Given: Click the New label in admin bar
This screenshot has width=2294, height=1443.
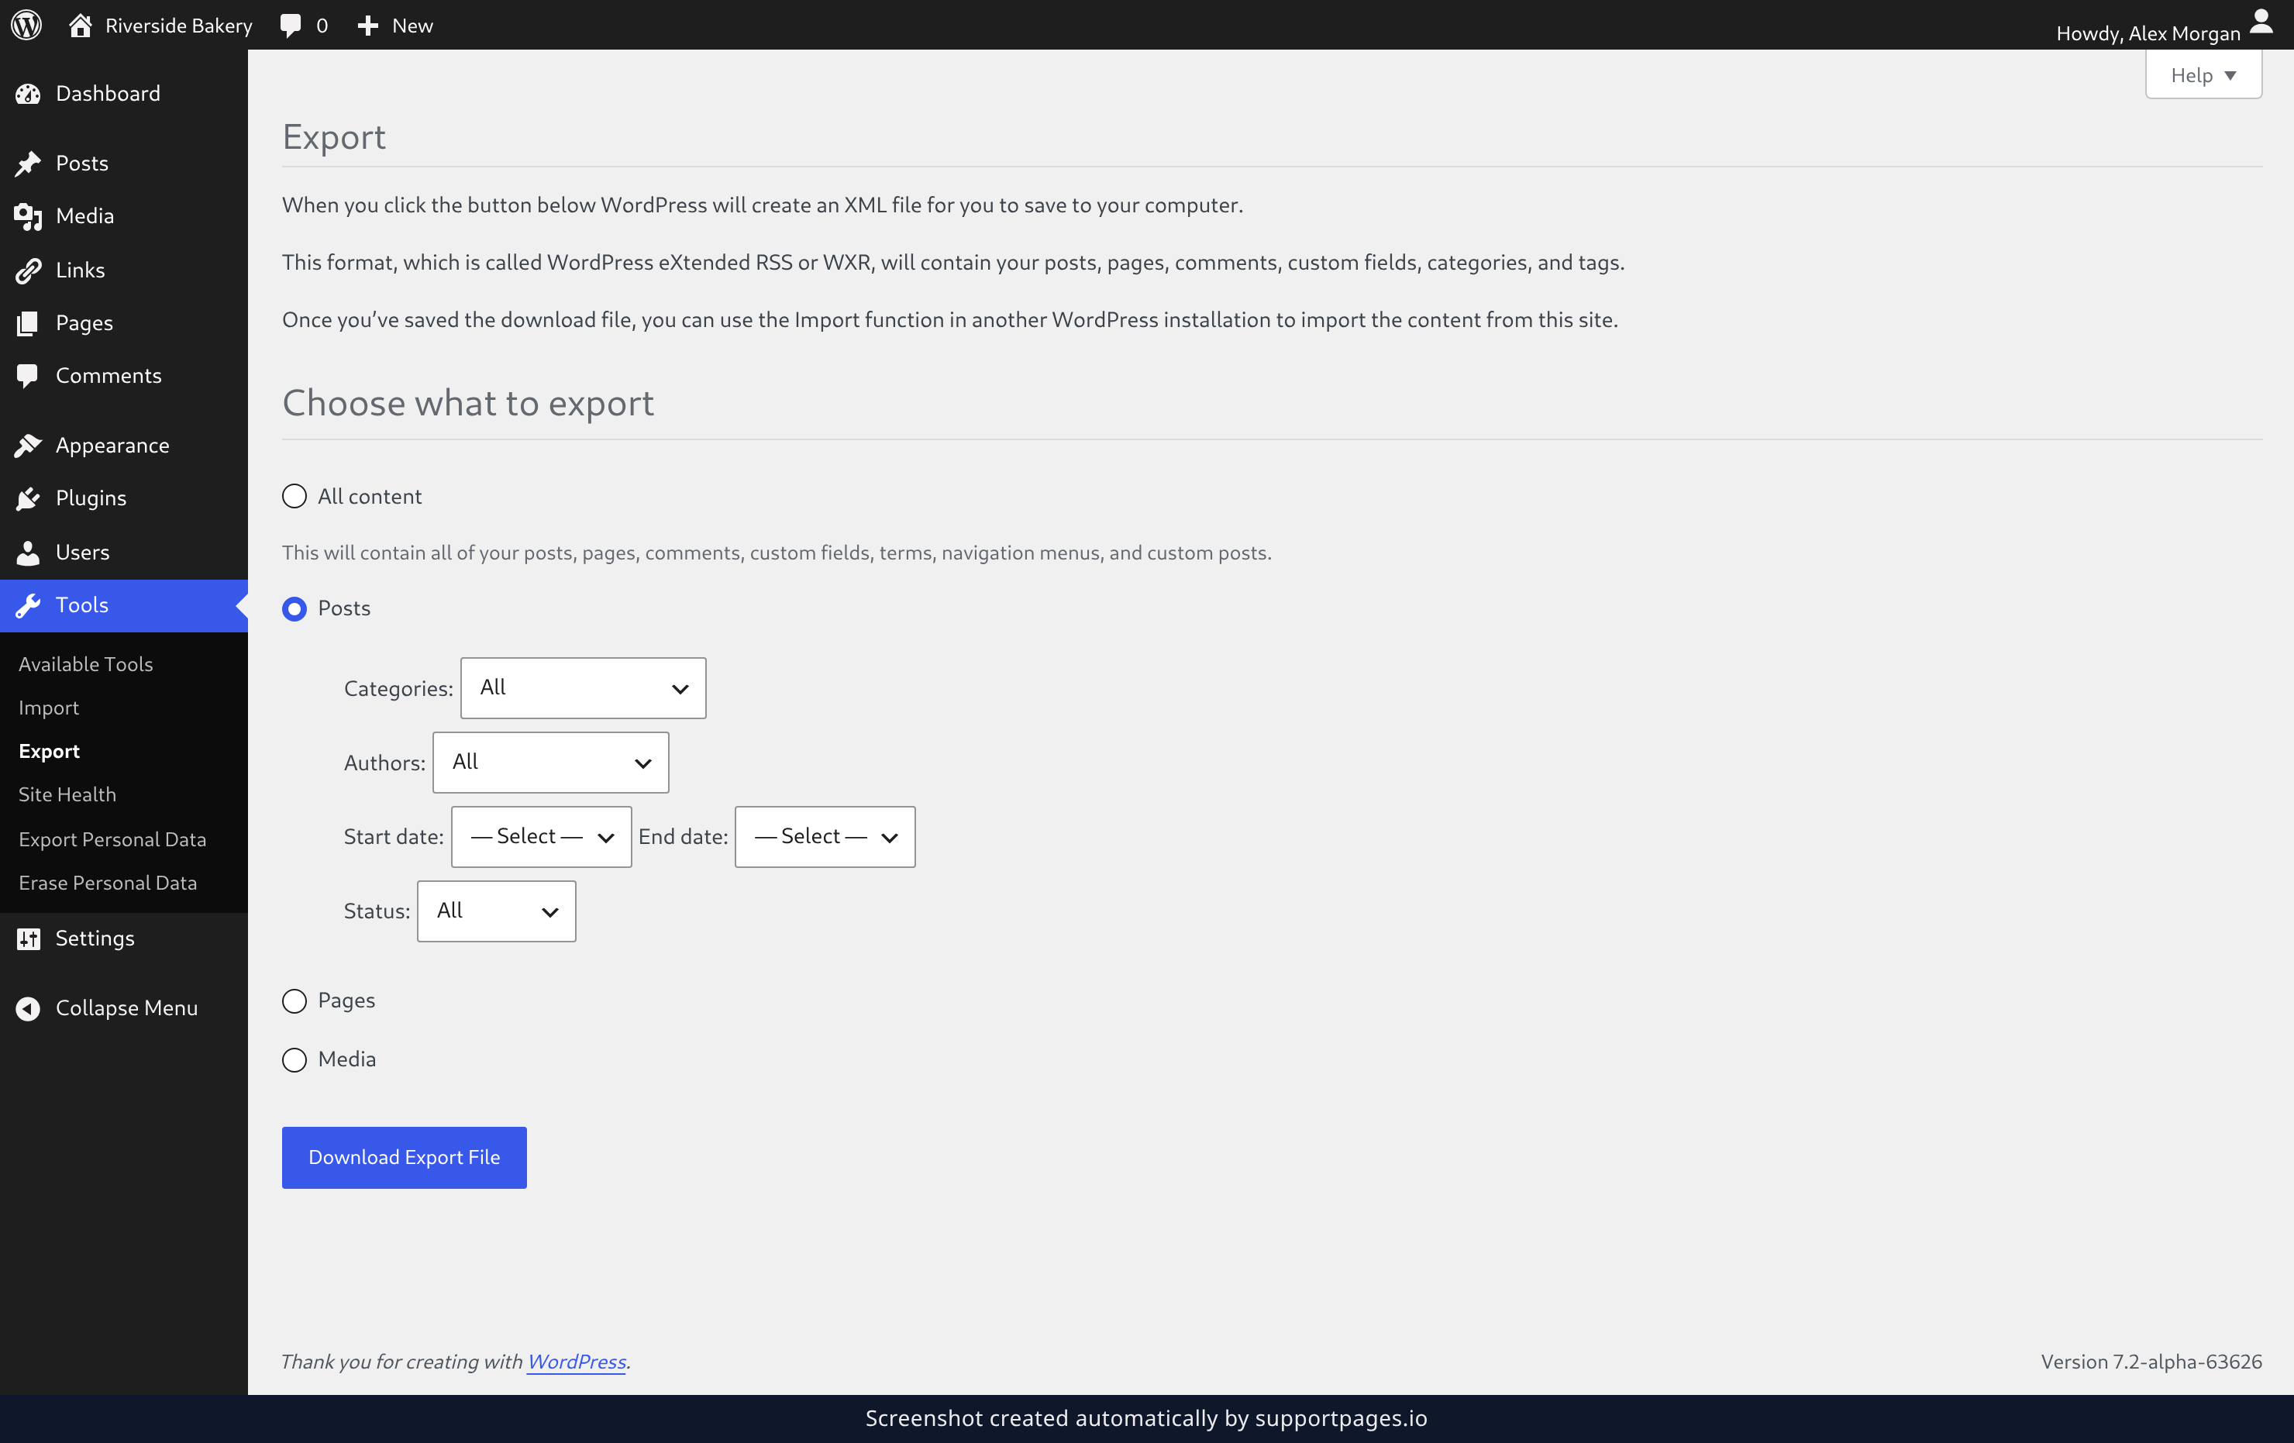Looking at the screenshot, I should point(412,26).
